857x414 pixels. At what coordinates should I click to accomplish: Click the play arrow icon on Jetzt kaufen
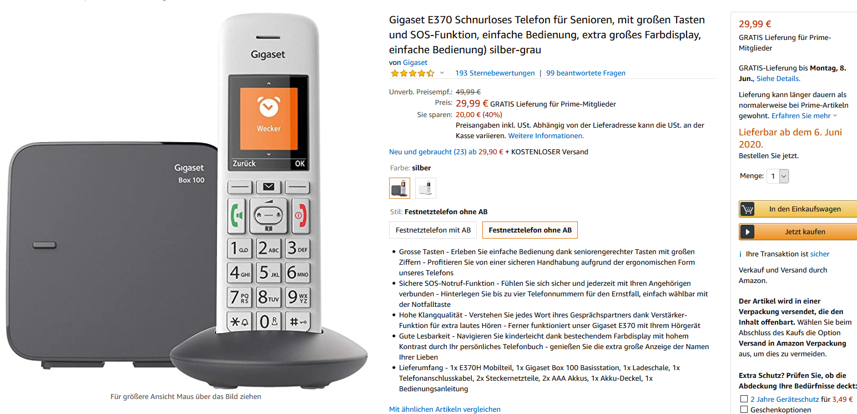tap(747, 232)
